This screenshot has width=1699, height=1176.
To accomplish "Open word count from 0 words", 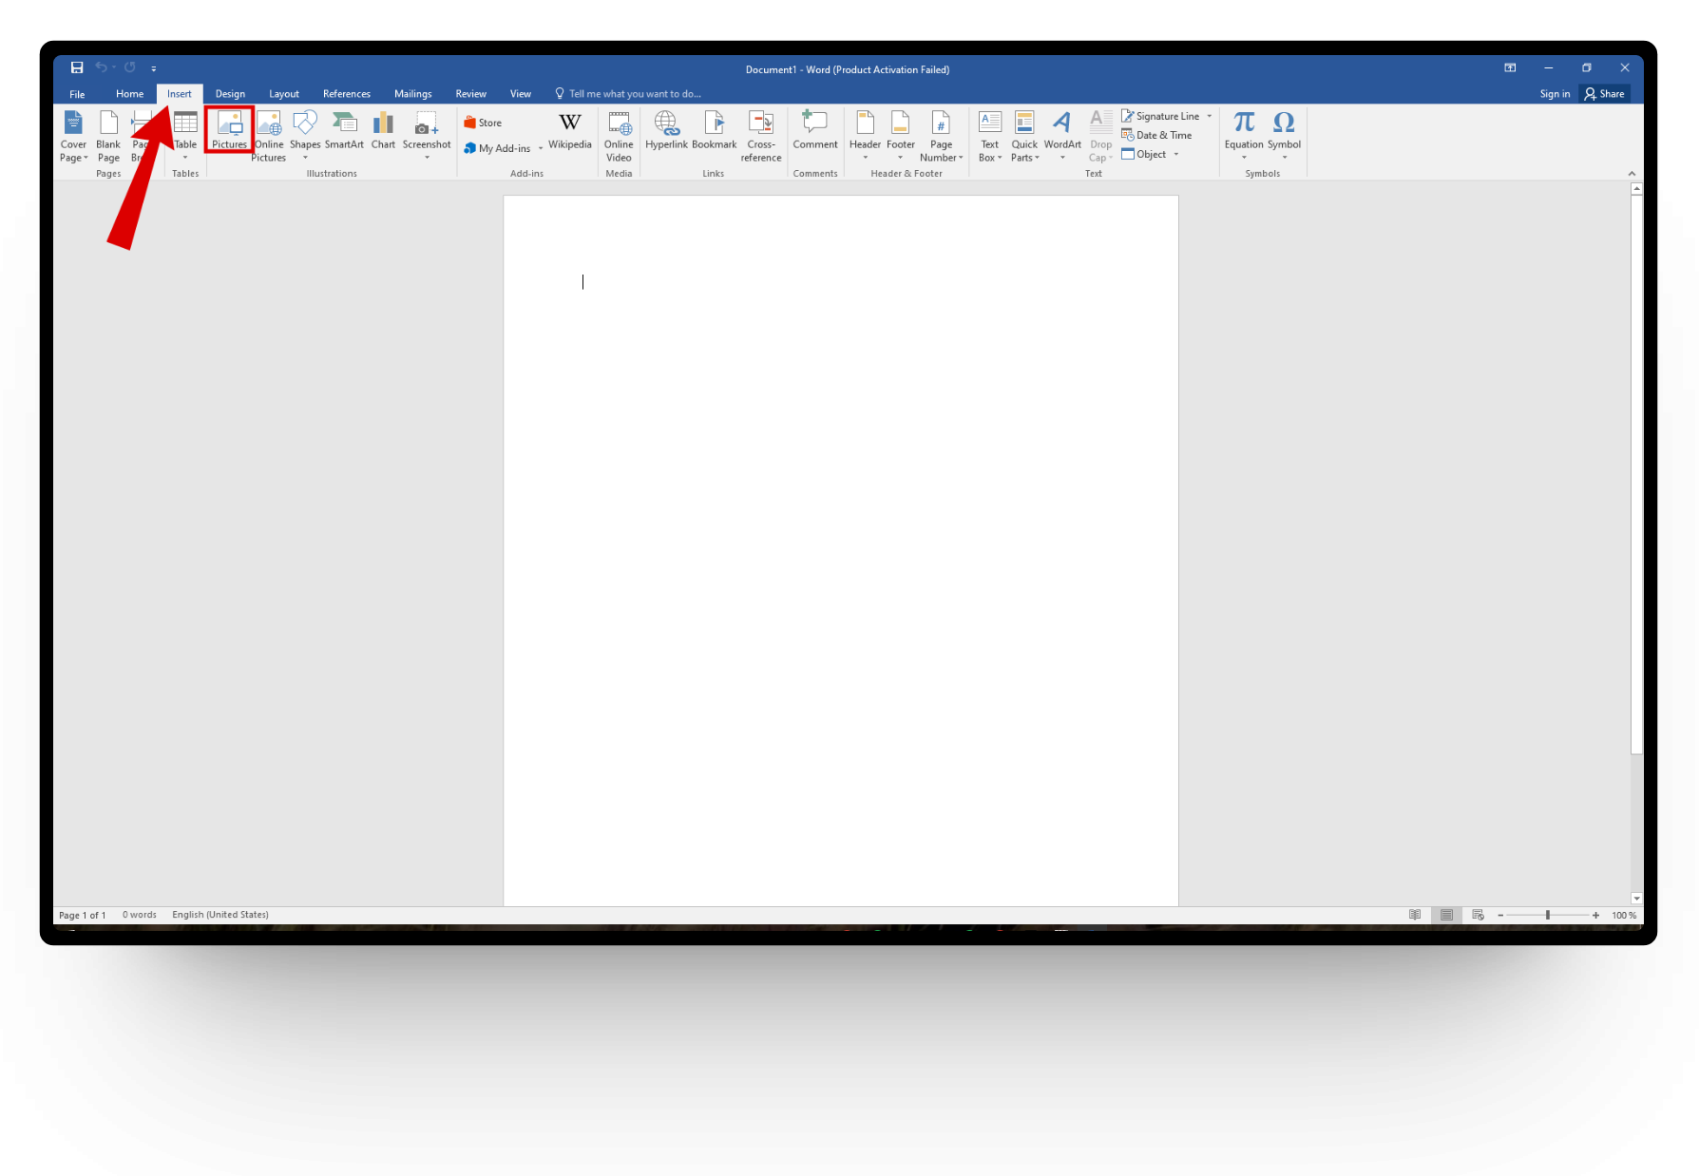I will tap(140, 915).
